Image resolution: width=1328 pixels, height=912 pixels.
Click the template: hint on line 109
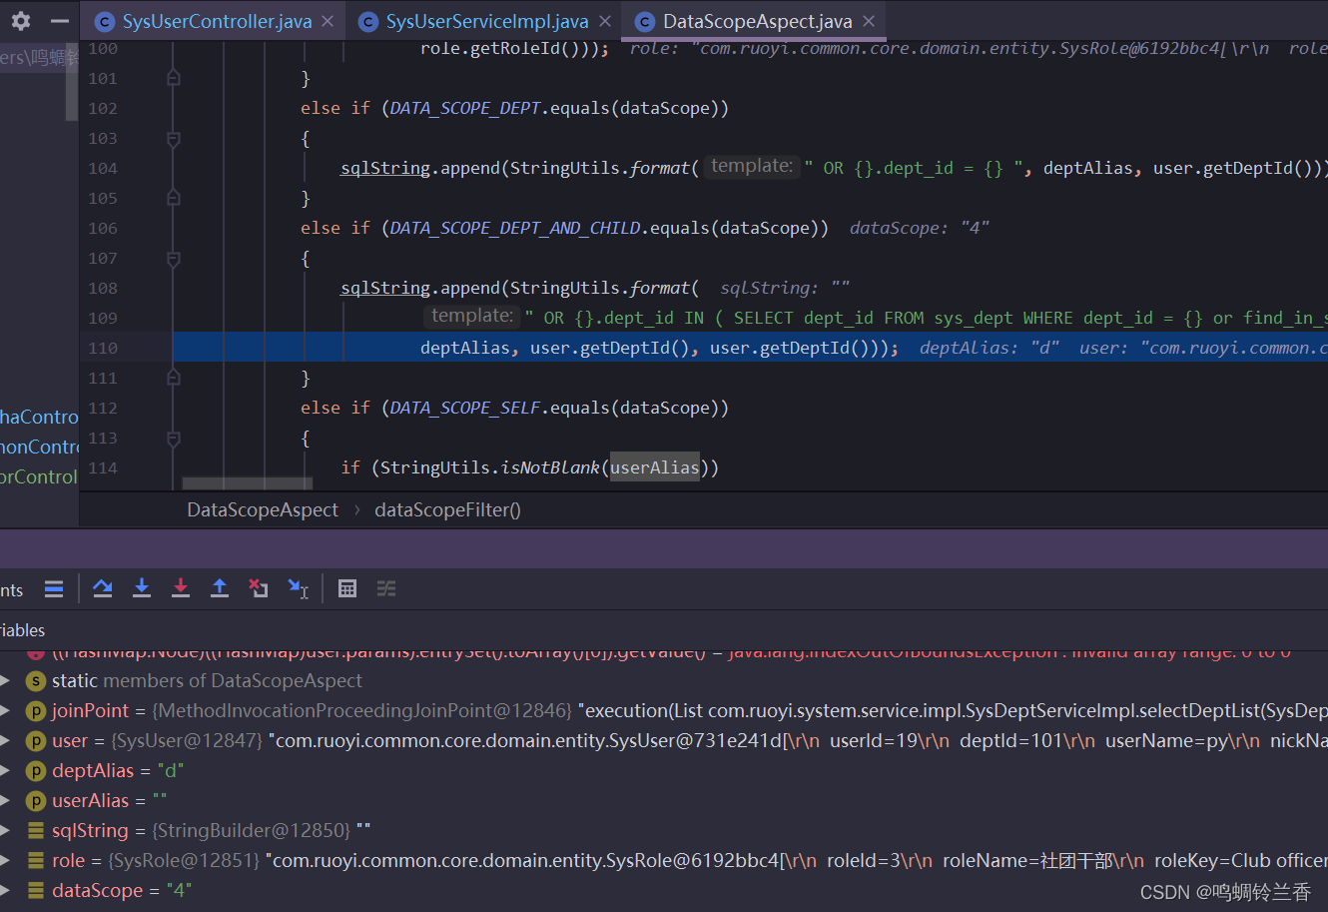pyautogui.click(x=472, y=316)
